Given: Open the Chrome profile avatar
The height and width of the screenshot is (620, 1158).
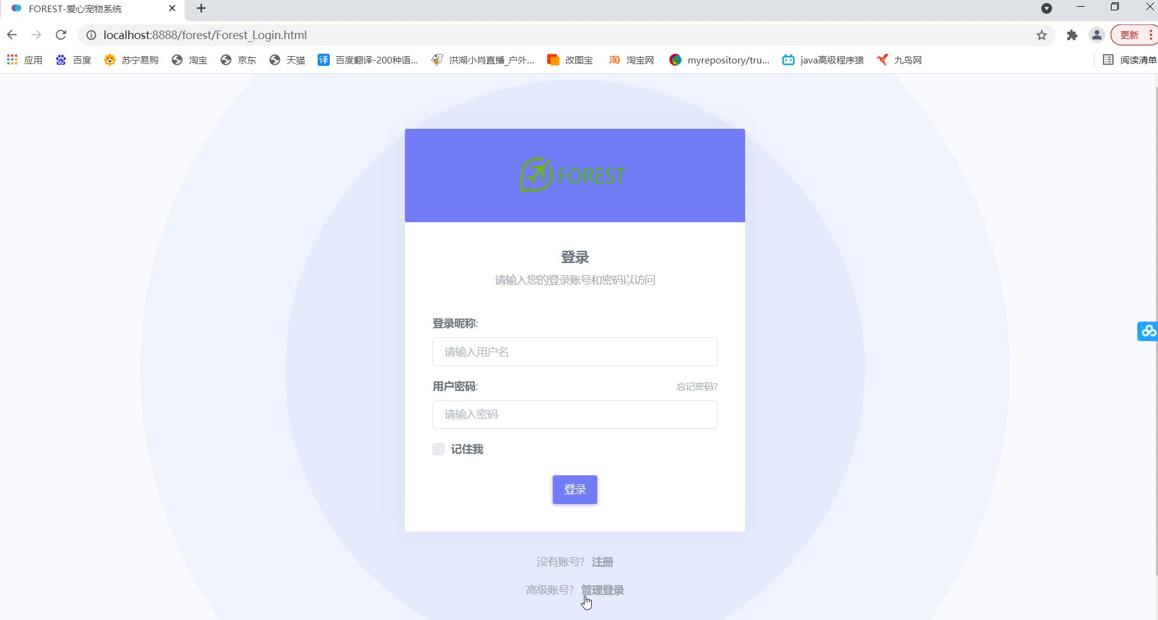Looking at the screenshot, I should click(x=1097, y=35).
